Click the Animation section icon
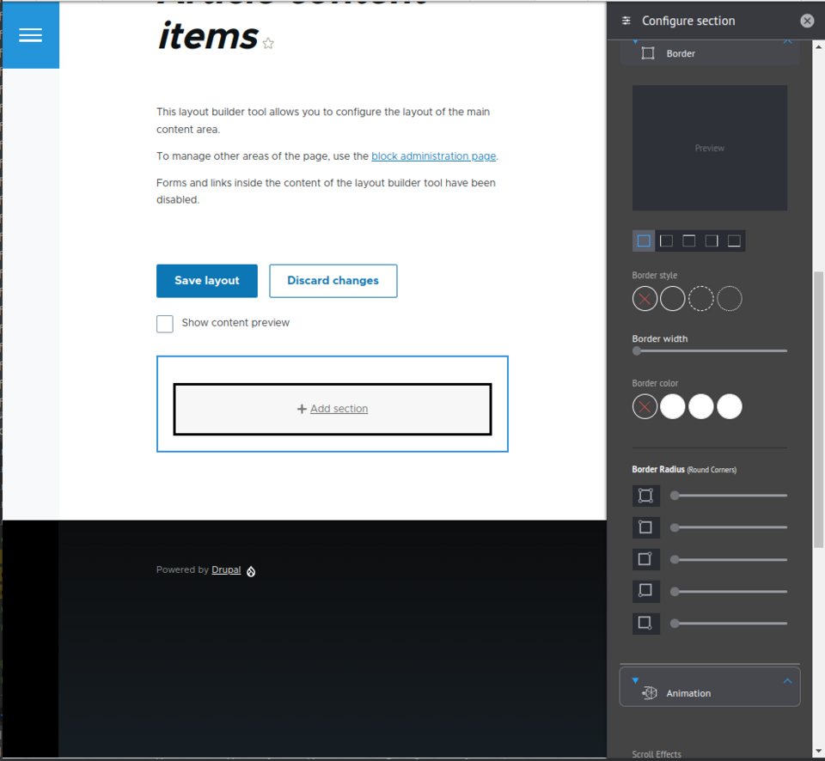825x761 pixels. [x=650, y=693]
